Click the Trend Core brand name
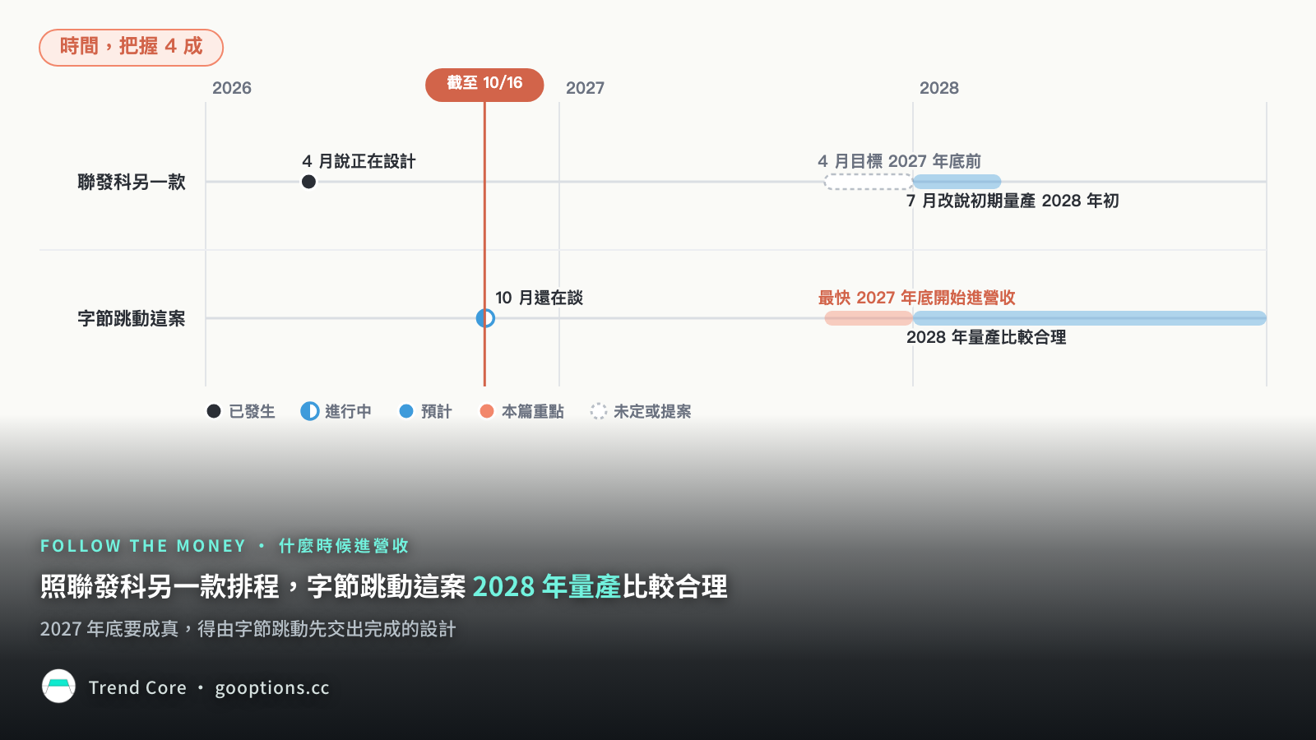 coord(137,687)
